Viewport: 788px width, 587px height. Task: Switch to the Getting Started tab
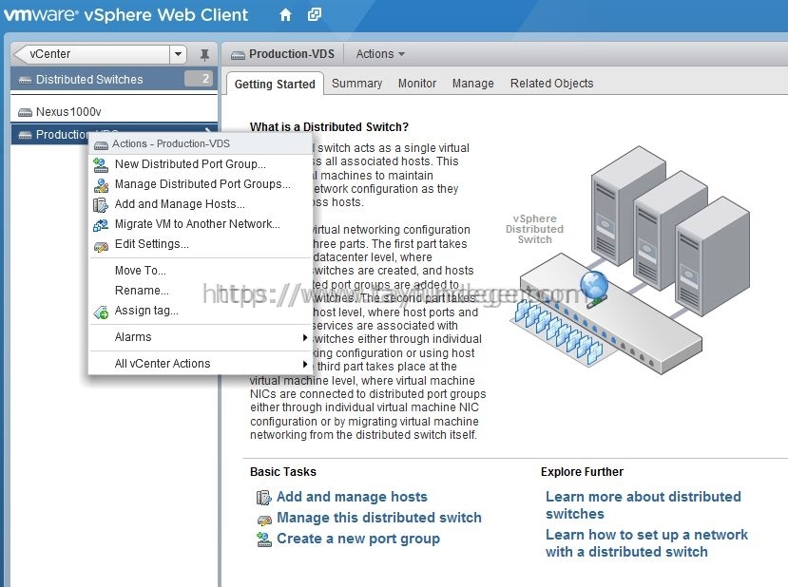point(275,84)
